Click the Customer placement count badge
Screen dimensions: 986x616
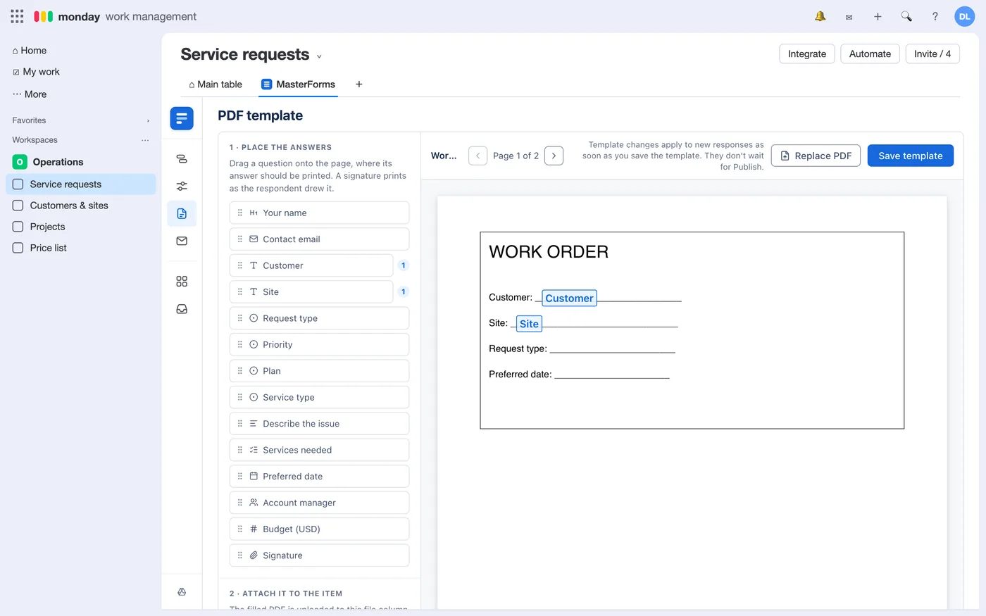[403, 265]
